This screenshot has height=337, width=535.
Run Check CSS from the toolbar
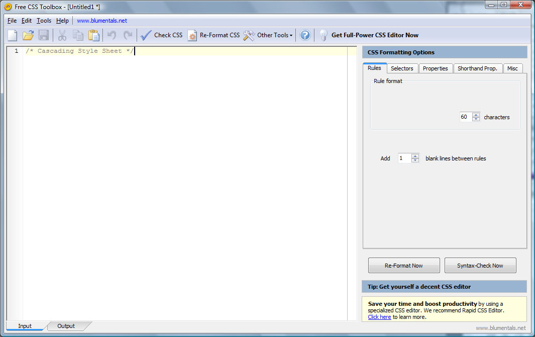pos(161,35)
